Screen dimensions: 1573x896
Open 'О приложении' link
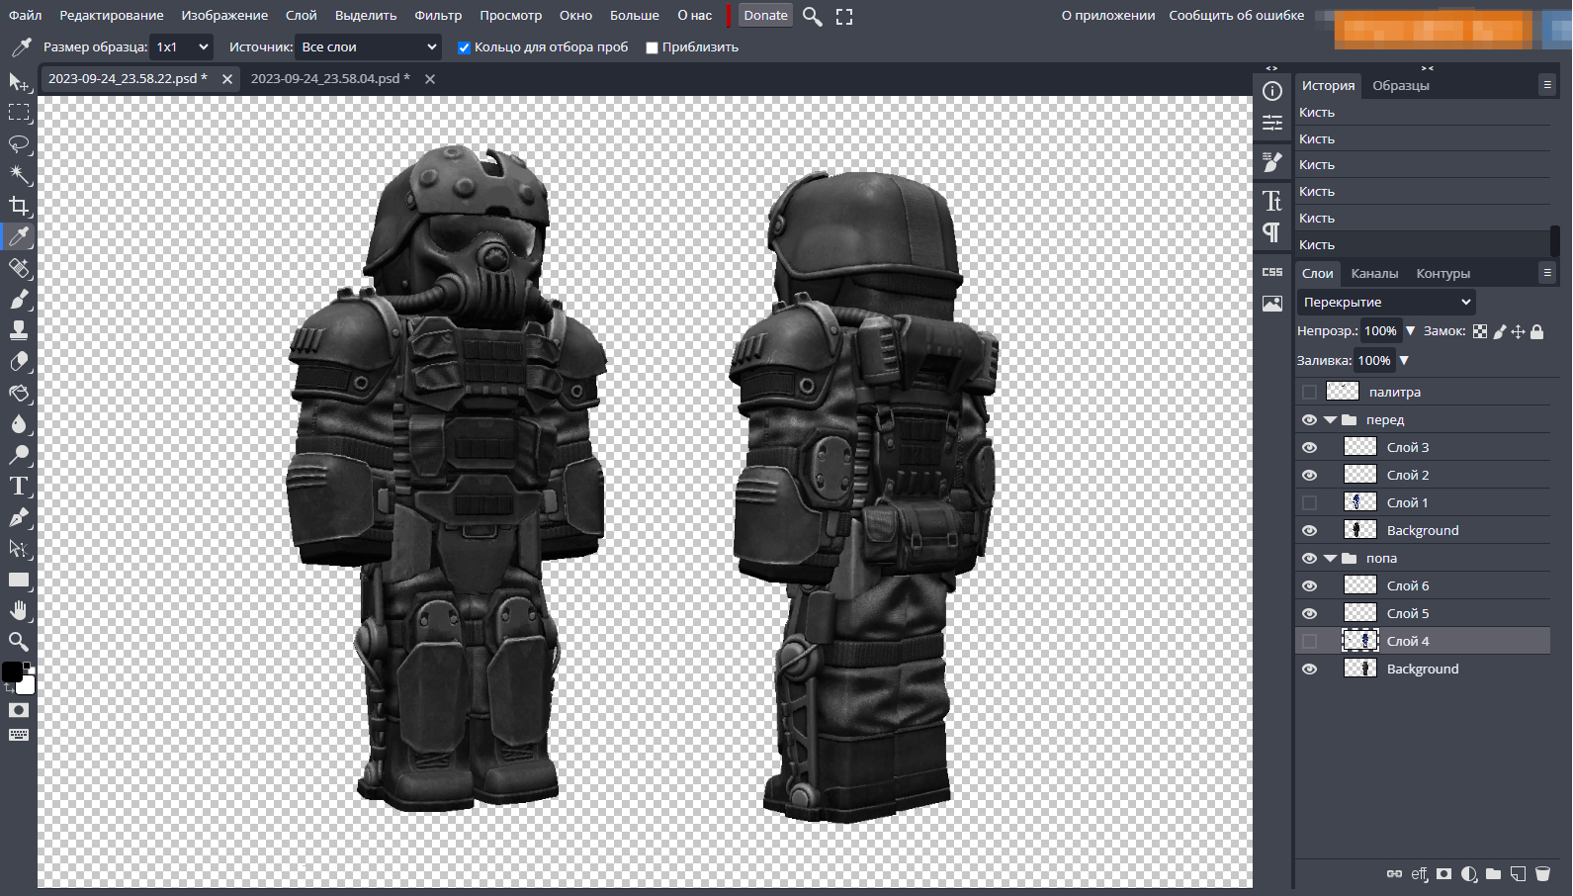tap(1107, 15)
